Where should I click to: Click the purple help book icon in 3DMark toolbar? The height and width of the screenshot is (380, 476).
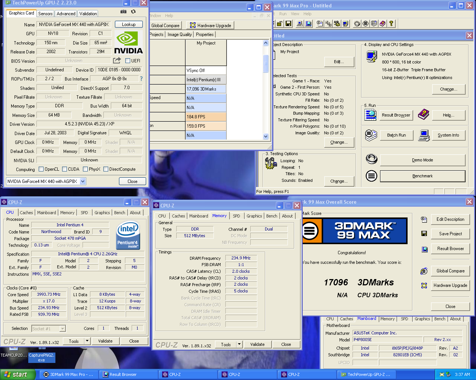[383, 23]
